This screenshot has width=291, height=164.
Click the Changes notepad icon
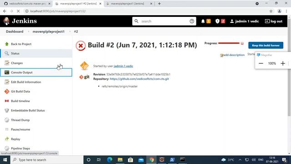(7, 63)
